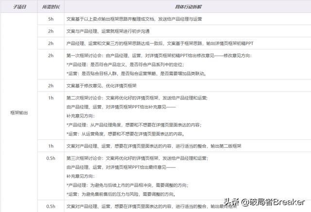311x212 pixels.
Task: Click text 输出第二版框架
Action: pyautogui.click(x=154, y=146)
